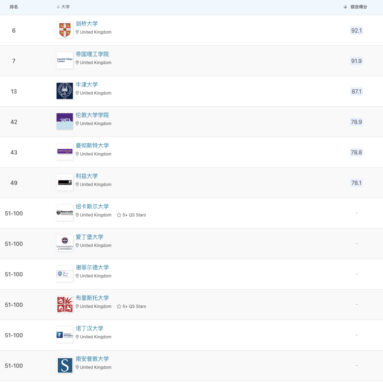383x383 pixels.
Task: Open the 诺丁汉大学 link
Action: [89, 328]
